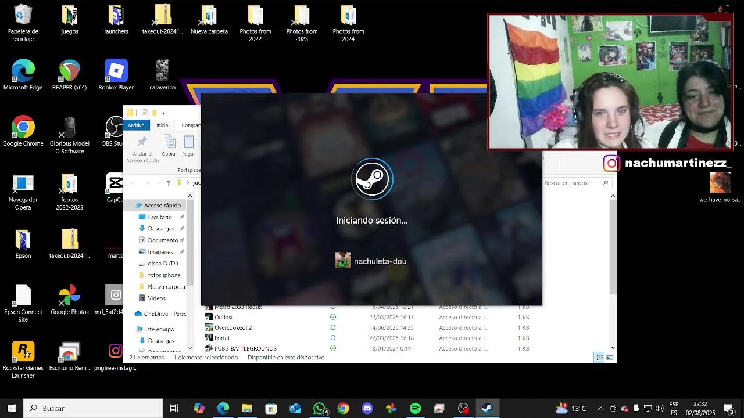Select the launchers desktop folder
Image resolution: width=744 pixels, height=418 pixels.
coord(116,20)
